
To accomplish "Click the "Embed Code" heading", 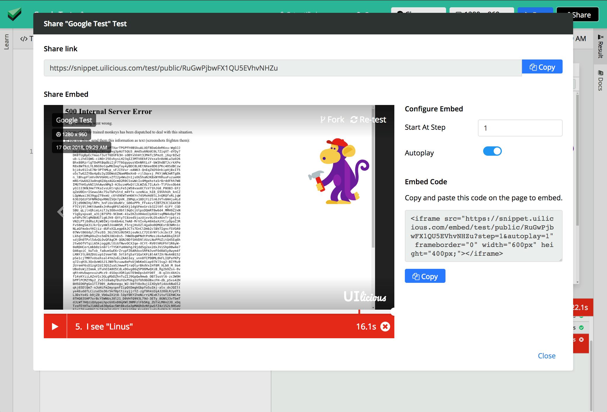I will click(x=426, y=182).
